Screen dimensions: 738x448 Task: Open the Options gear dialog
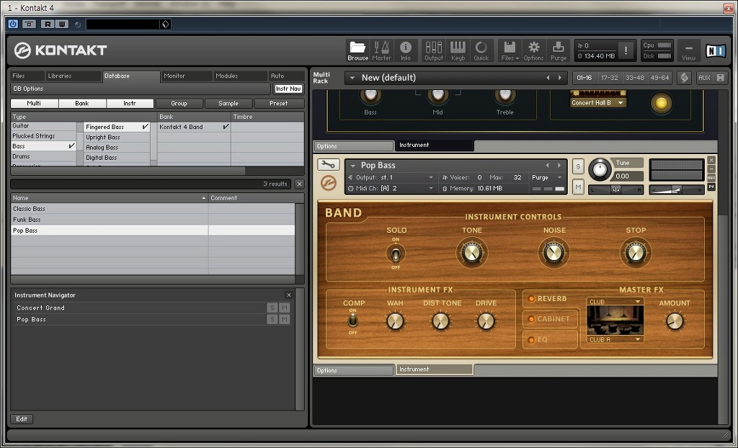tap(534, 50)
